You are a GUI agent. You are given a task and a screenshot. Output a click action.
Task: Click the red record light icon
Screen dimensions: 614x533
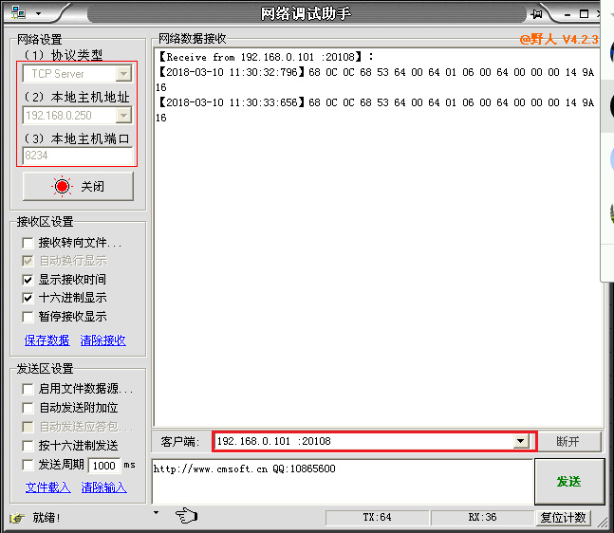click(62, 186)
